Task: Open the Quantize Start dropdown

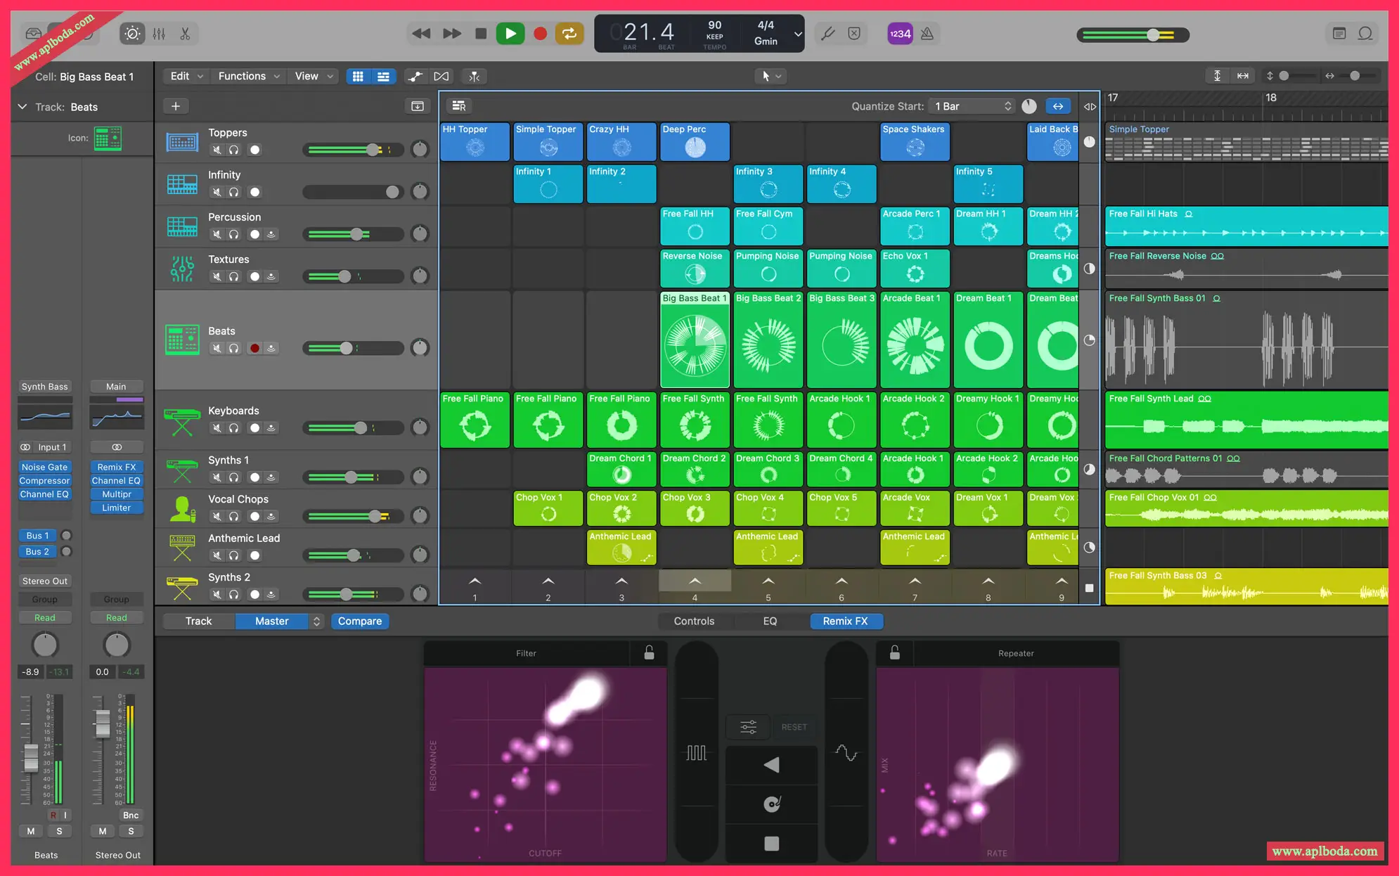Action: 972,106
